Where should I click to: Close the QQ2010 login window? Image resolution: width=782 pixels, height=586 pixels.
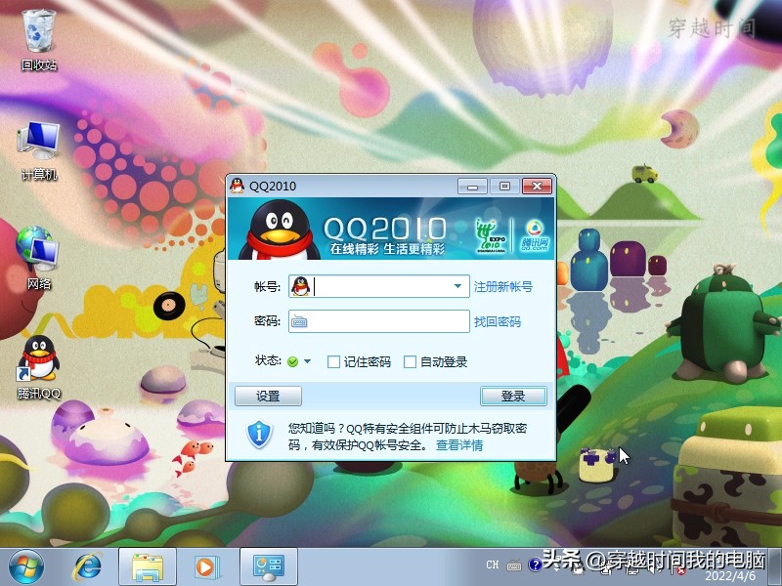tap(537, 186)
